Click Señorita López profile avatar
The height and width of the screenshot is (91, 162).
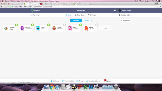(x=120, y=10)
